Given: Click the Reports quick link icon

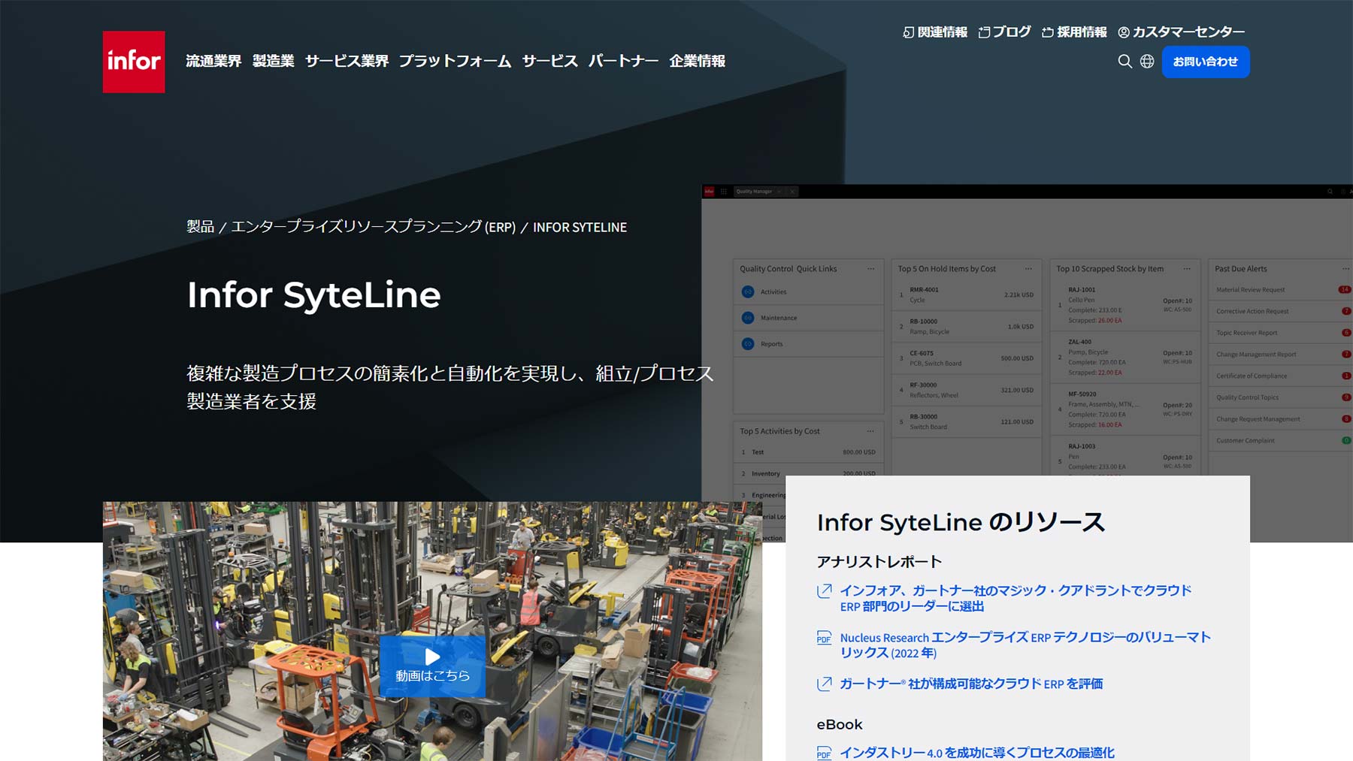Looking at the screenshot, I should click(748, 344).
